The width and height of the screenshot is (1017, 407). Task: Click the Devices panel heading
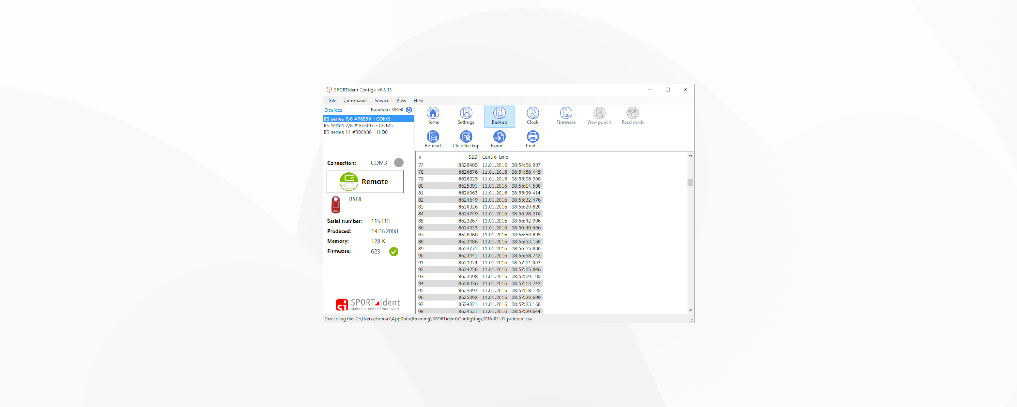(333, 110)
